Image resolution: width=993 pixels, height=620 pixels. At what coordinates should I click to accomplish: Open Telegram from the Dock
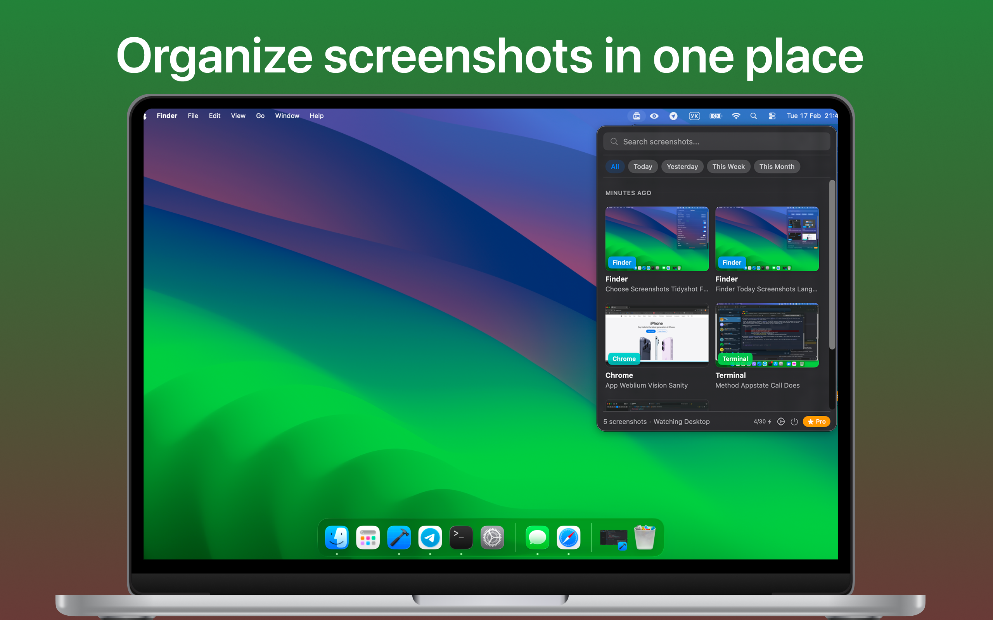[x=430, y=537]
